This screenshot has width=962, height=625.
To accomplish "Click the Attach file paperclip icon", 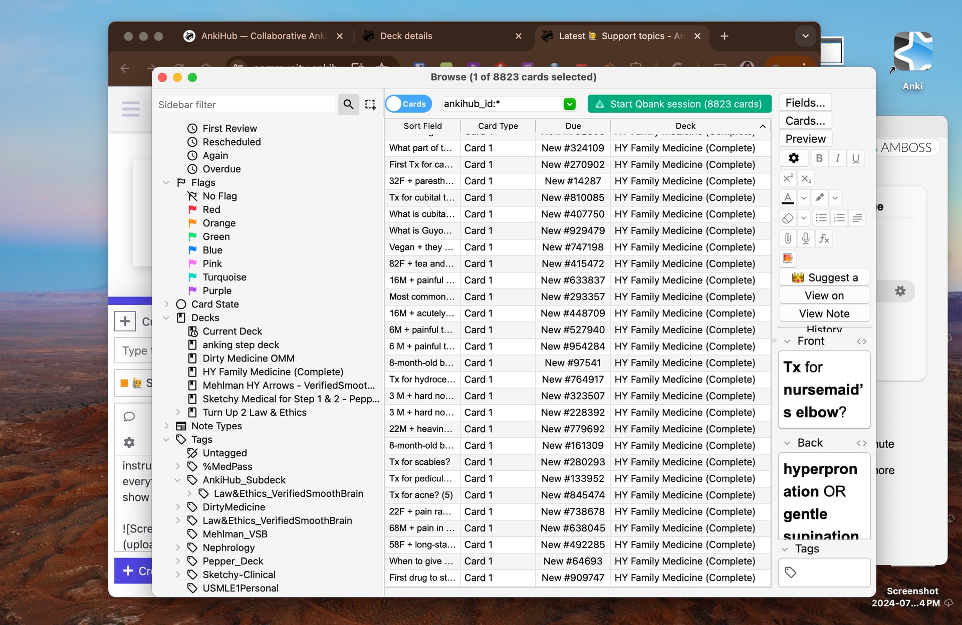I will click(x=788, y=238).
